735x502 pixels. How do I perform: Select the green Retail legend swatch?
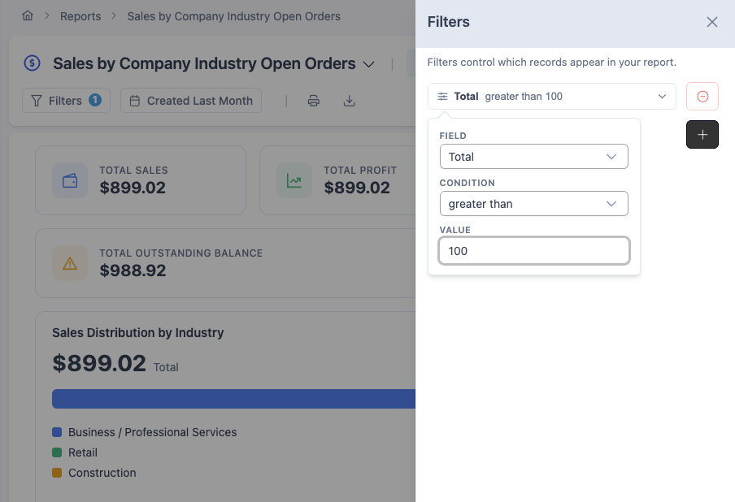[x=57, y=452]
